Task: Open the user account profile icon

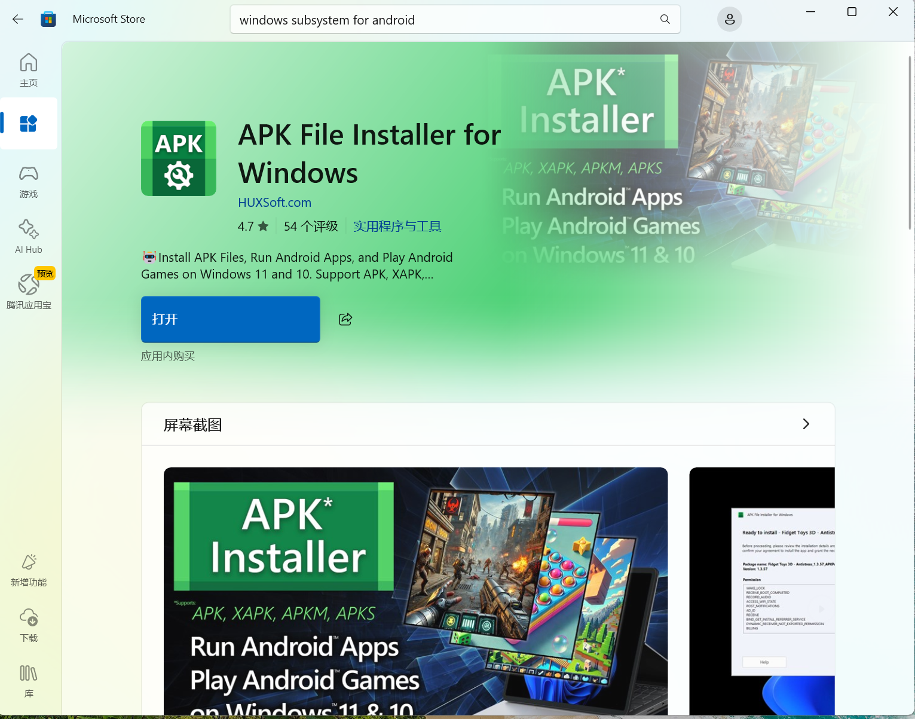Action: tap(729, 20)
